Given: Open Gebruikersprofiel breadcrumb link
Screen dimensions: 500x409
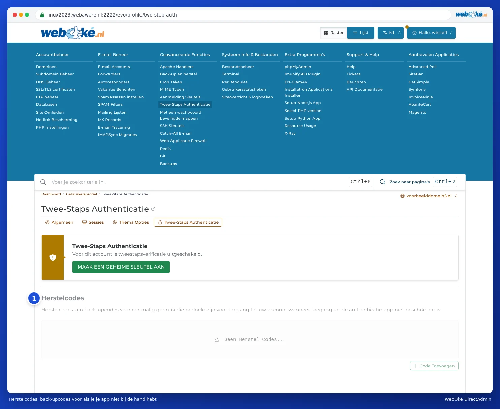Looking at the screenshot, I should [x=82, y=194].
